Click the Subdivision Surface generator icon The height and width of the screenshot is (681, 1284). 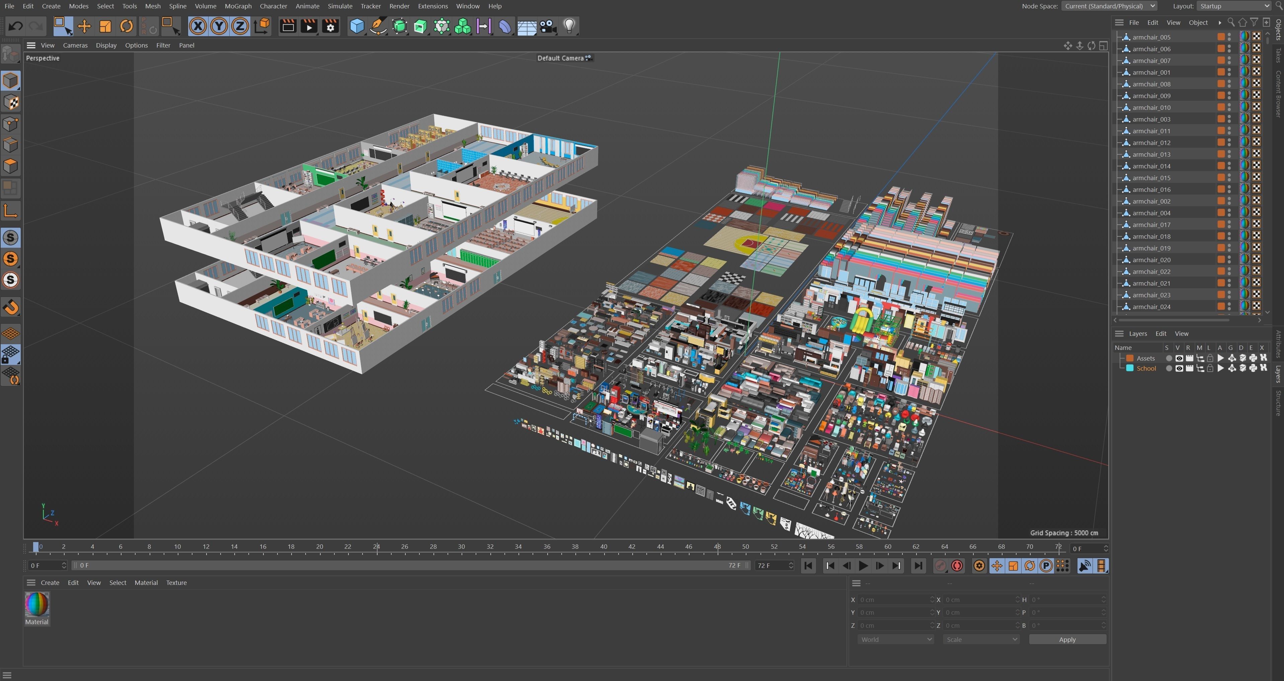click(400, 26)
